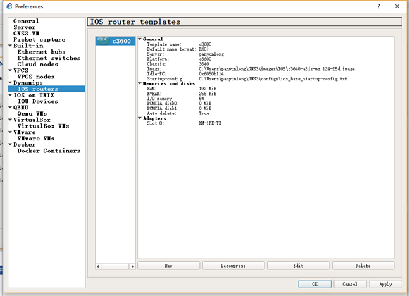This screenshot has height=296, width=410.
Task: Click the Template name c3600 value
Action: [205, 44]
